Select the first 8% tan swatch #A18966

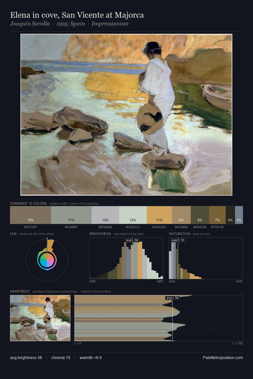[x=181, y=215]
